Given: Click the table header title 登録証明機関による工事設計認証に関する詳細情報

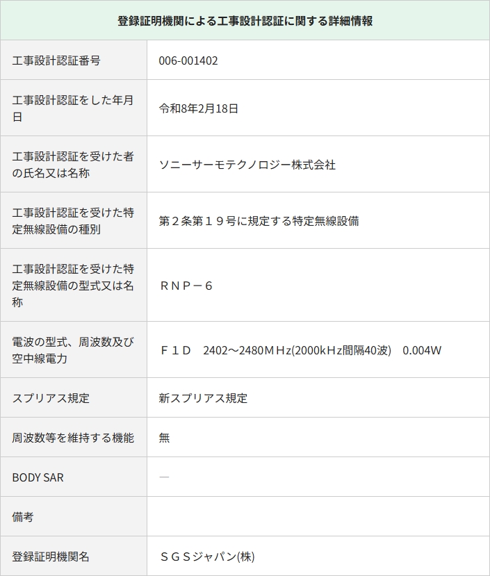Looking at the screenshot, I should tap(245, 21).
